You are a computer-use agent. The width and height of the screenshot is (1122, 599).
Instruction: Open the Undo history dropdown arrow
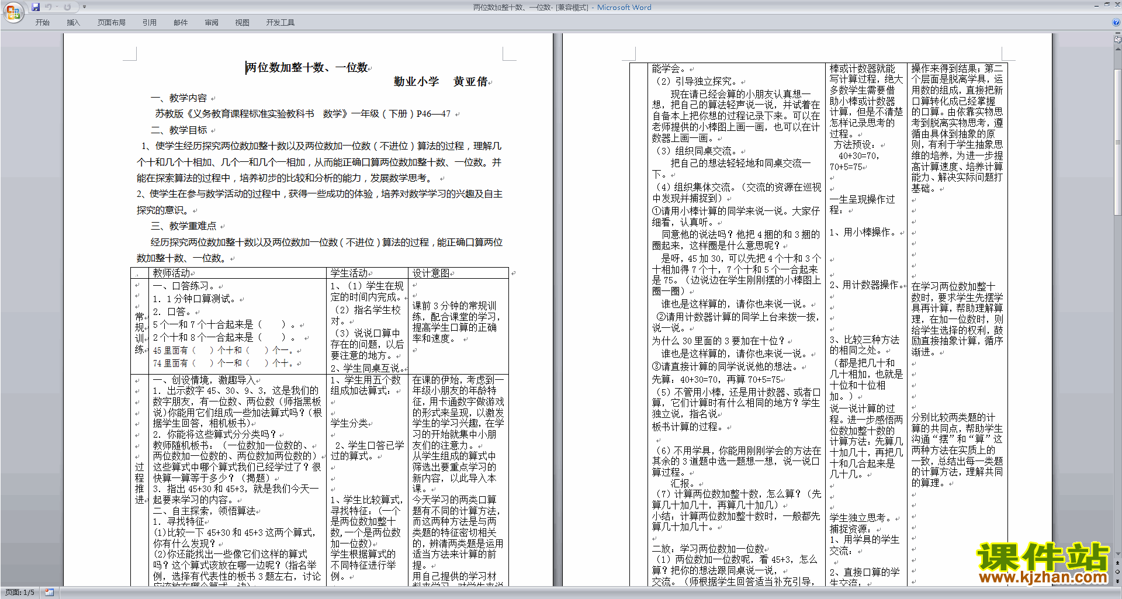56,7
